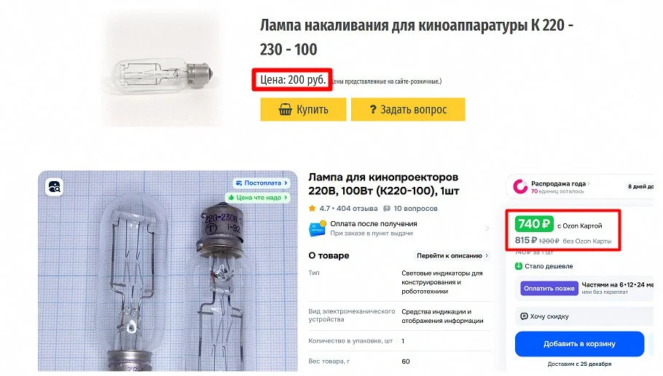Open Перейти к описанию link

tap(452, 255)
